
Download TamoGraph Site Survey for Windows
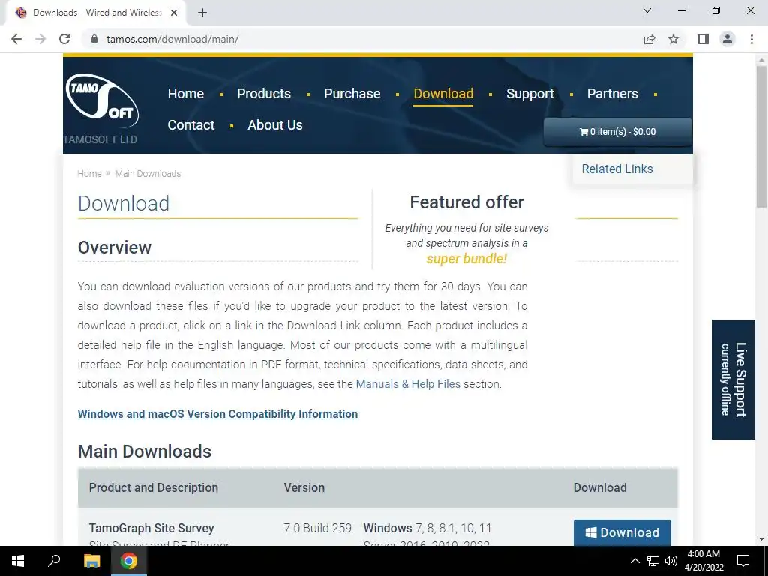[x=622, y=532]
